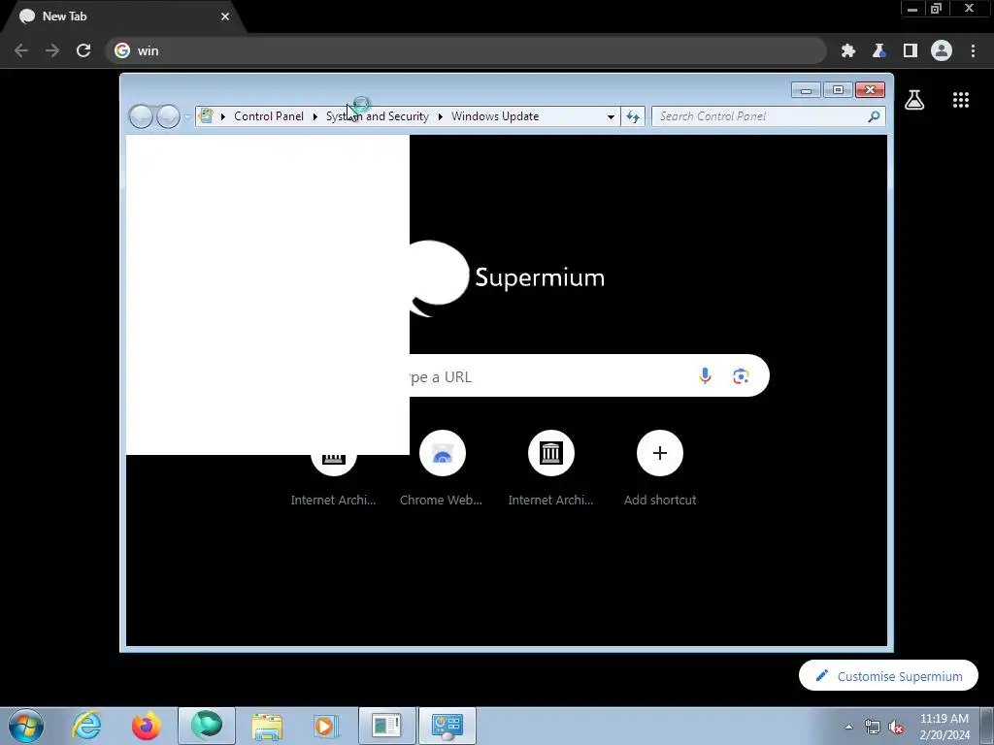This screenshot has width=994, height=745.
Task: Refresh the Control Panel window
Action: point(633,116)
